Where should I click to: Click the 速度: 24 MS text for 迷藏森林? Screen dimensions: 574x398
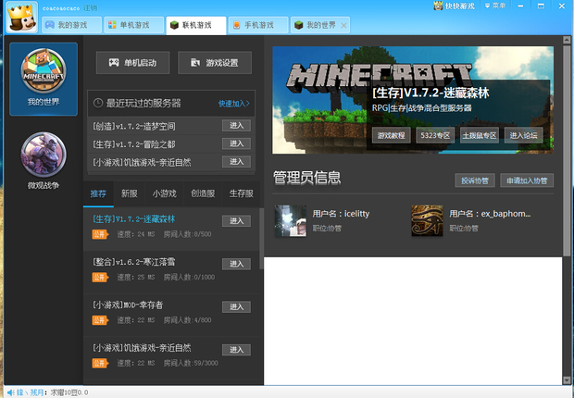tap(136, 234)
